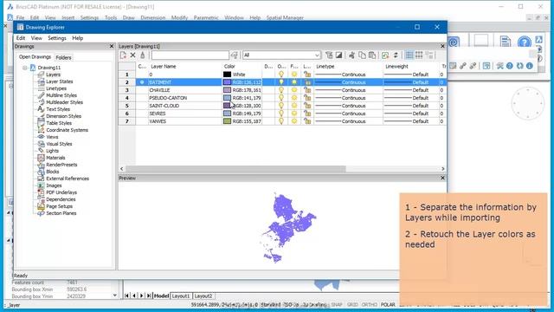Toggle lock icon for layer SEVRES
The height and width of the screenshot is (312, 554).
307,114
